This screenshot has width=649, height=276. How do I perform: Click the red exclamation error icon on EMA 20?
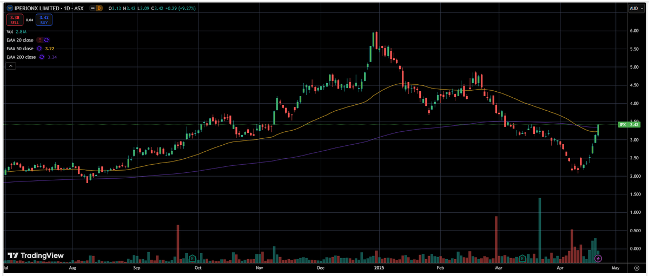pyautogui.click(x=40, y=40)
